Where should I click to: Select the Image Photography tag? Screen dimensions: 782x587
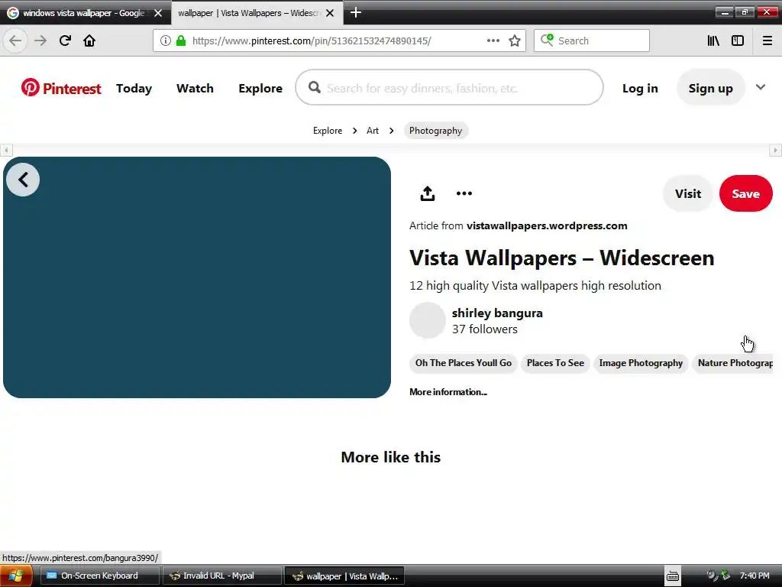(641, 363)
